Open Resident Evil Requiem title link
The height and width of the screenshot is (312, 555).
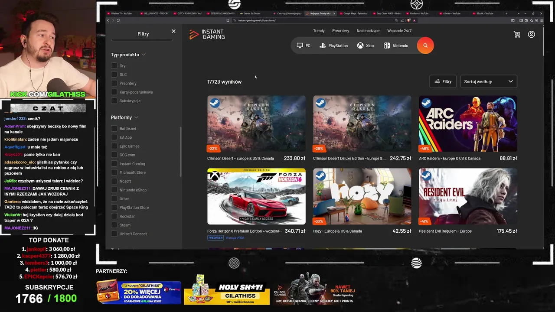[x=445, y=231]
